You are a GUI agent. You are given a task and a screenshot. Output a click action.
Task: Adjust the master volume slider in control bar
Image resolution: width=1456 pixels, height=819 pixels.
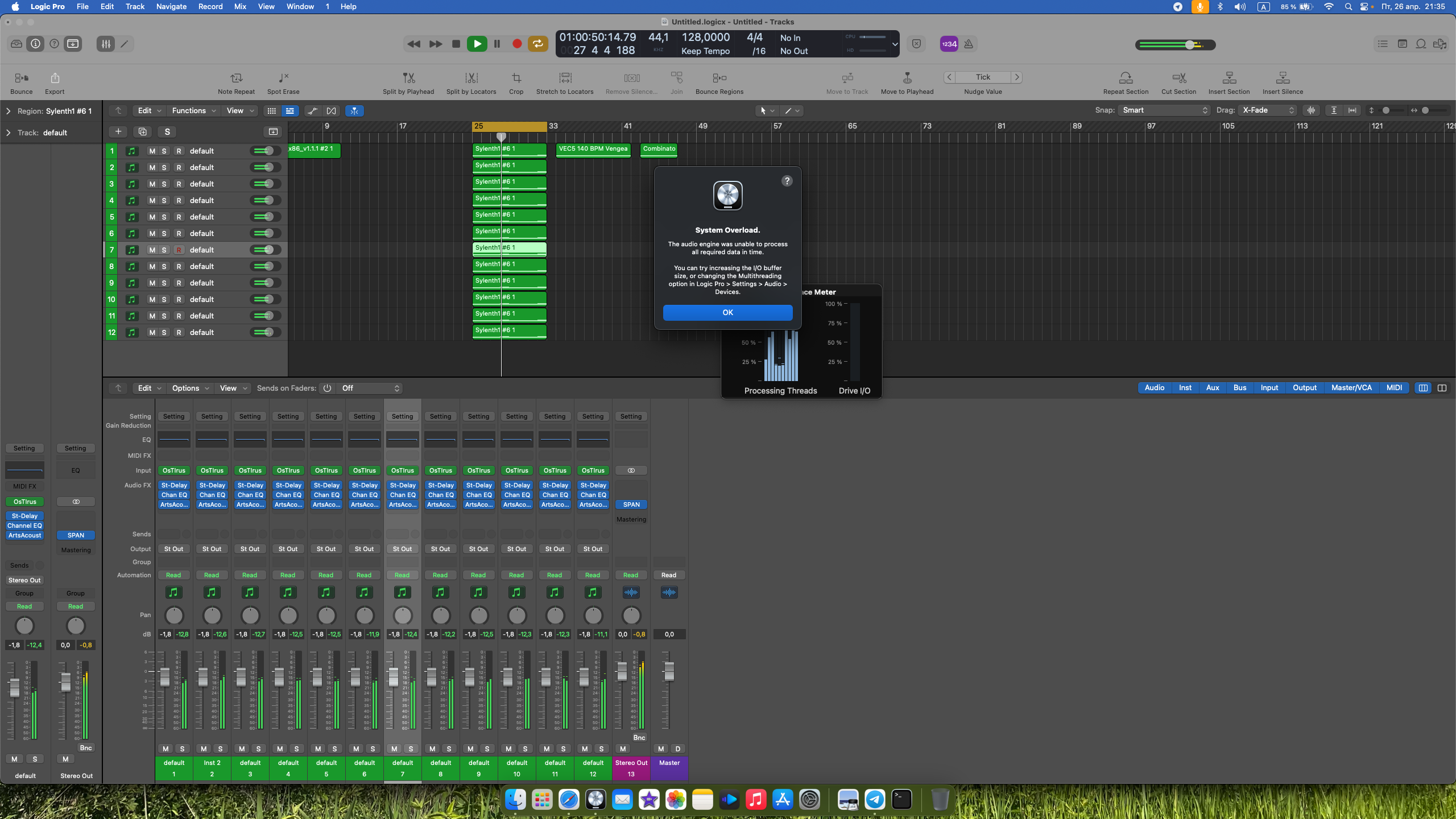[x=1189, y=44]
